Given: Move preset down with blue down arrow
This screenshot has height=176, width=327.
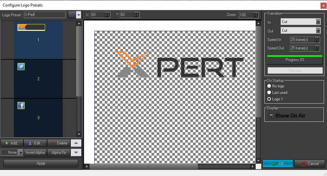Looking at the screenshot, I should [x=76, y=152].
